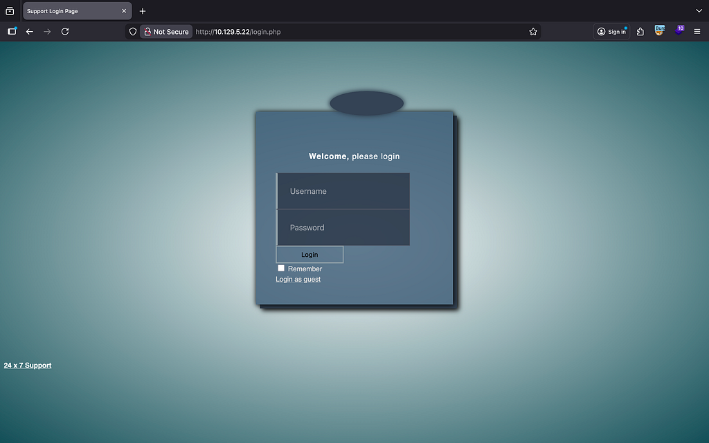Click the forward arrow button
This screenshot has height=443, width=709.
click(47, 32)
